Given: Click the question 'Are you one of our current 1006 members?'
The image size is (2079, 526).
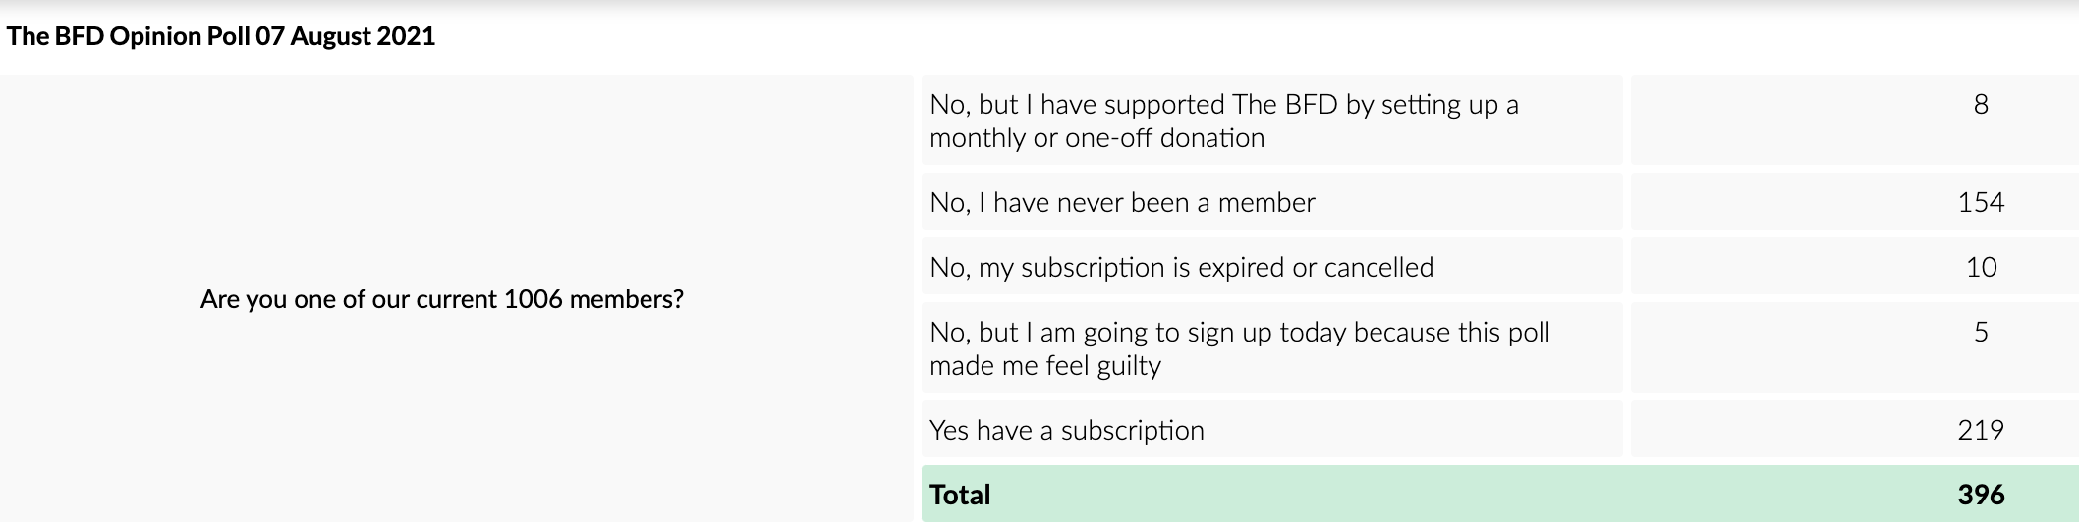Looking at the screenshot, I should tap(441, 299).
